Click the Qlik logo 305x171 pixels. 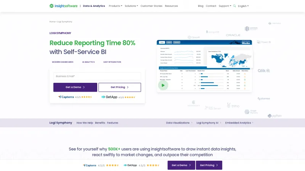(x=264, y=71)
